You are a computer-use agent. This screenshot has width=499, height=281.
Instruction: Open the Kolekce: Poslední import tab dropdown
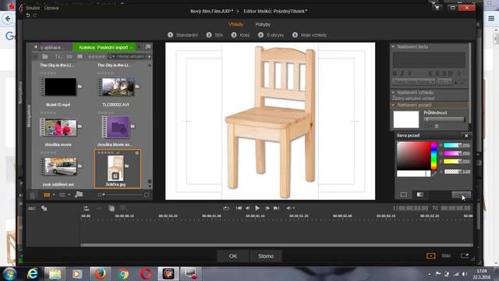point(132,47)
